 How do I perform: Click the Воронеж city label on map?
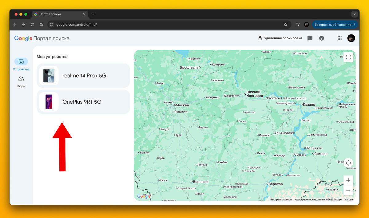coord(201,182)
